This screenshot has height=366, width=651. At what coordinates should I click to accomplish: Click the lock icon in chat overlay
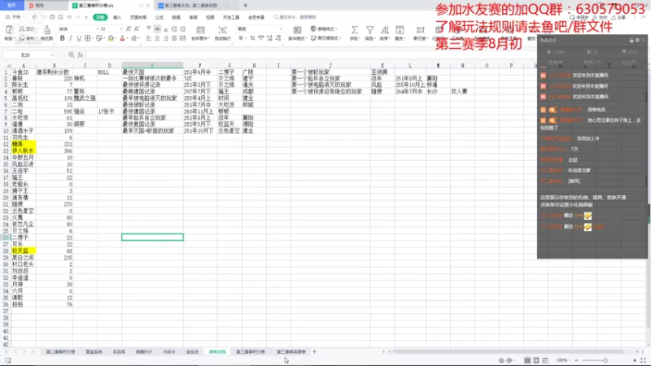(x=631, y=40)
